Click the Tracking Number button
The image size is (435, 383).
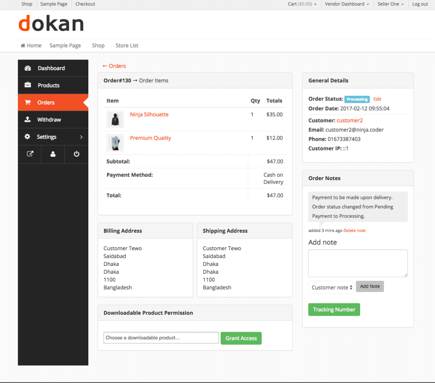tap(334, 309)
